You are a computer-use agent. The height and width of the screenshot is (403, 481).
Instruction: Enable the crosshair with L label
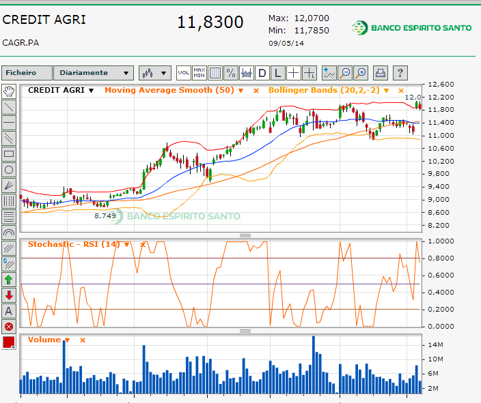310,73
